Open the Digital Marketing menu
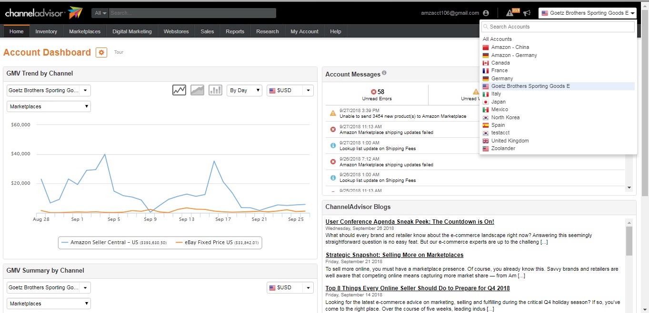The image size is (649, 313). pos(132,31)
